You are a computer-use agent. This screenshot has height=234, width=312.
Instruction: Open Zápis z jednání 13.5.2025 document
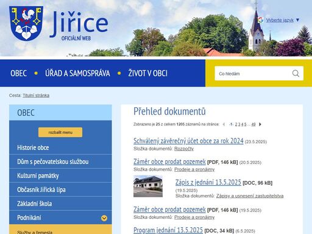[208, 182]
